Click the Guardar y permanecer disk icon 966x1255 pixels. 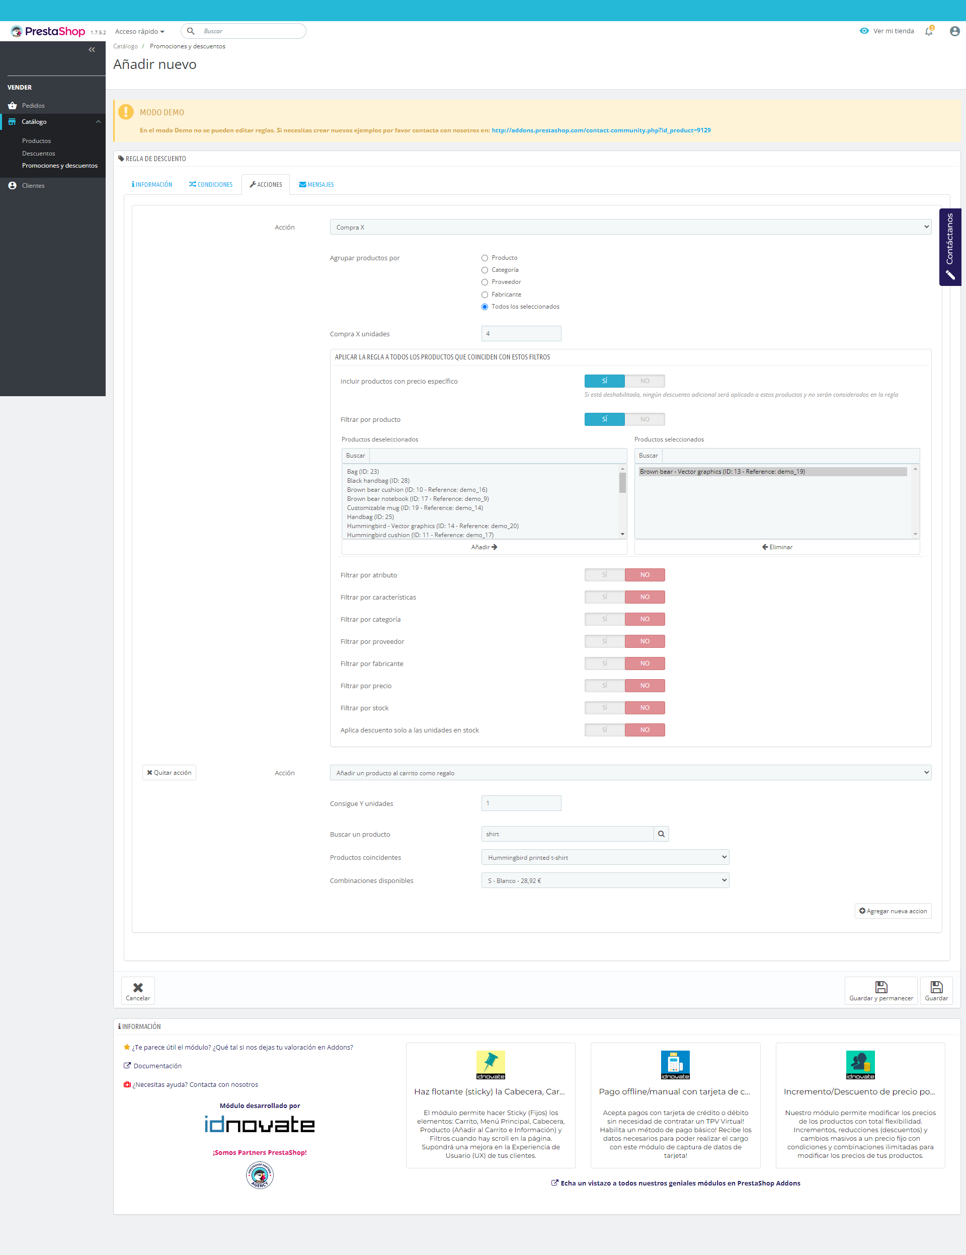click(880, 987)
